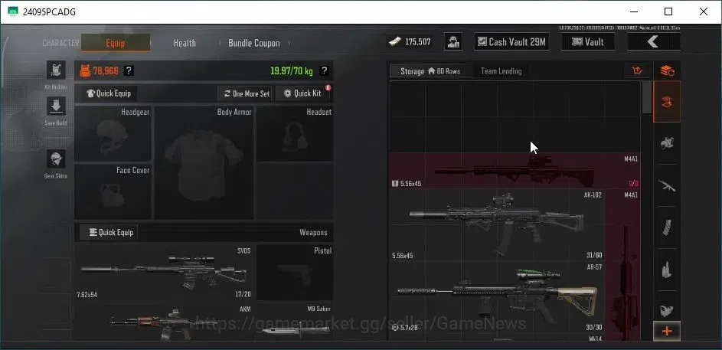Open the Vault button
This screenshot has height=350, width=722.
click(588, 42)
